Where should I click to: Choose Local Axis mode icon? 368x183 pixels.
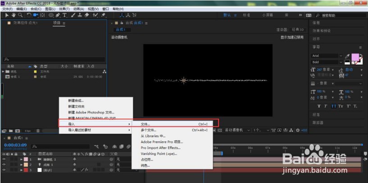point(122,15)
